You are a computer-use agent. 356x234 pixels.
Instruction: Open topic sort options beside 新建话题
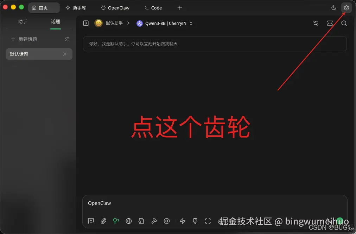pyautogui.click(x=67, y=39)
